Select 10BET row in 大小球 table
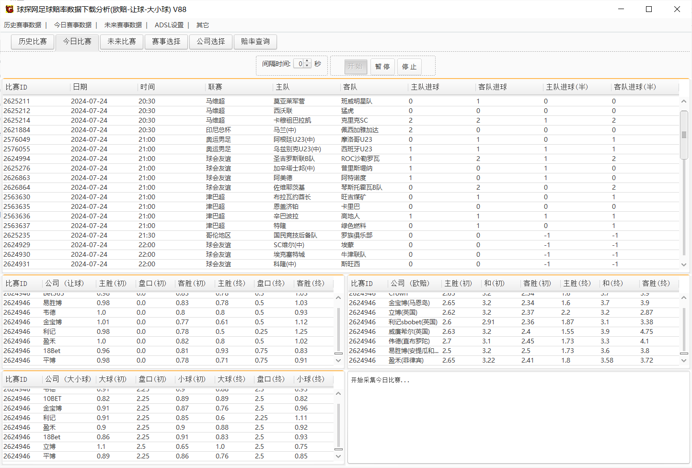Viewport: 692px width, 468px height. [168, 399]
